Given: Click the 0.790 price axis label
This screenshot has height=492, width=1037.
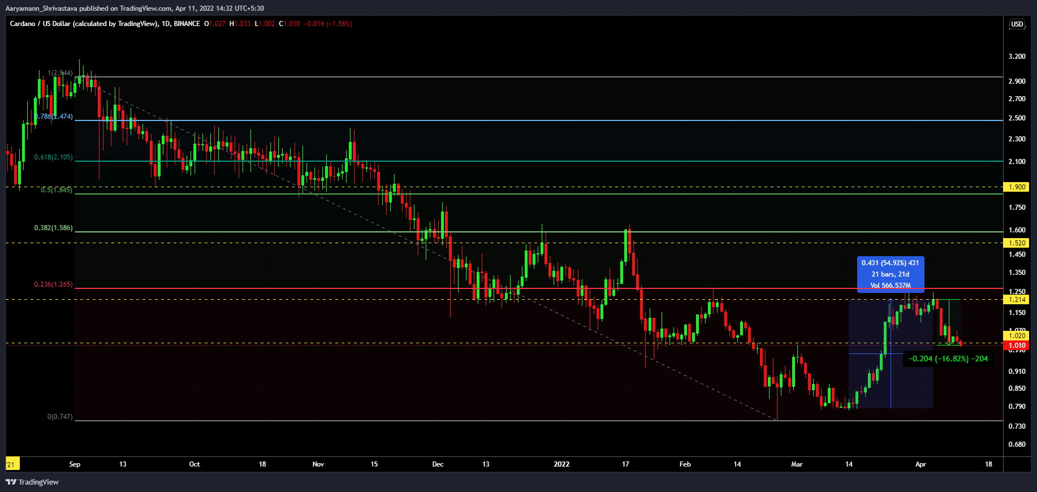Looking at the screenshot, I should point(1017,407).
